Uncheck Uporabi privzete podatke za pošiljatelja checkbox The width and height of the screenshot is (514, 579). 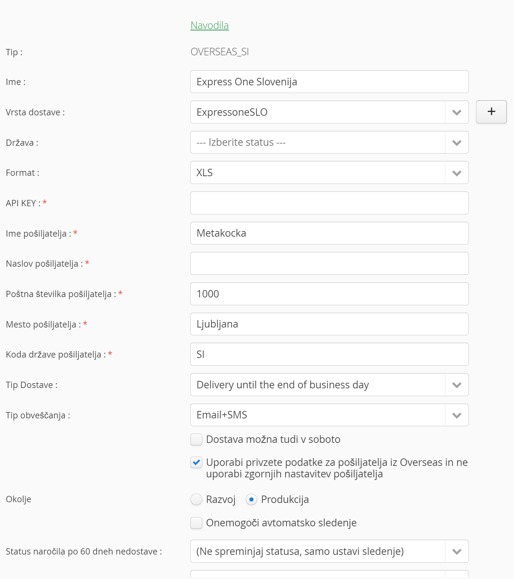196,463
